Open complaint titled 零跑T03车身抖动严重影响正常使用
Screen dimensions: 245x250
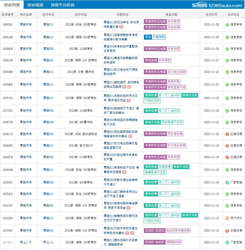[x=121, y=49]
